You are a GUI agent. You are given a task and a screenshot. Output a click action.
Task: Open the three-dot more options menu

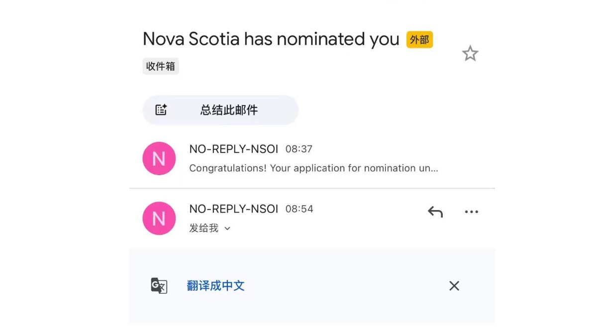click(x=471, y=211)
